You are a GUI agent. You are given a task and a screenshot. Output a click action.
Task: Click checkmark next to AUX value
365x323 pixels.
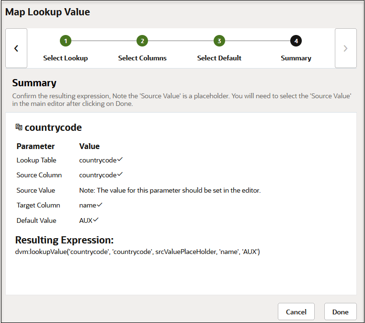pyautogui.click(x=96, y=219)
